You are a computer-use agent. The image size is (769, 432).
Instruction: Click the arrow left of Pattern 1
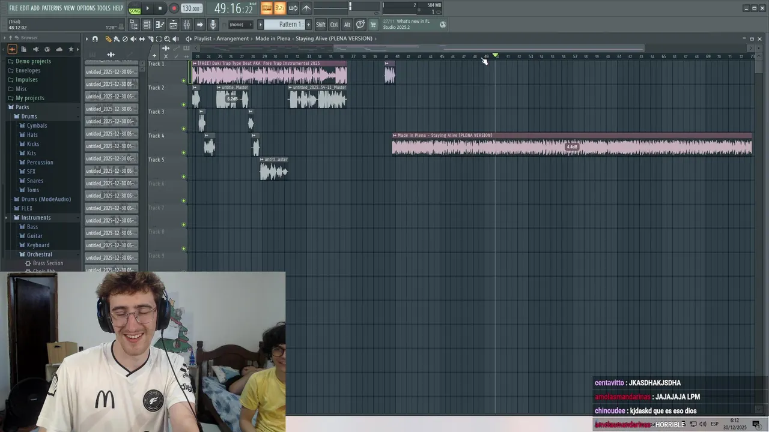point(260,25)
